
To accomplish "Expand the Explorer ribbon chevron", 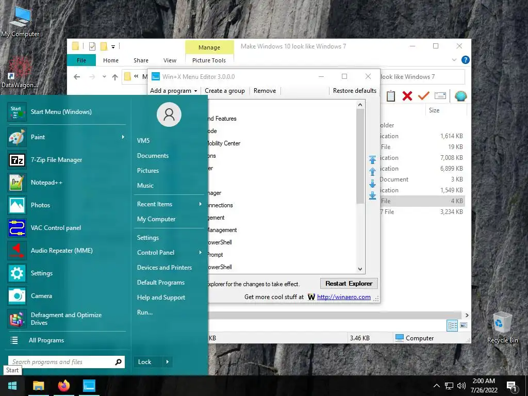I will (x=454, y=60).
